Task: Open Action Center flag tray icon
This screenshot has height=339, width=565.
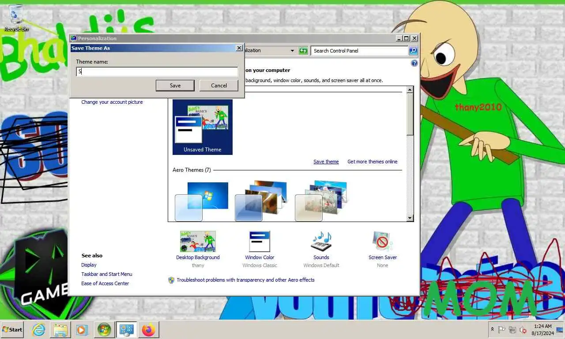Action: click(502, 330)
